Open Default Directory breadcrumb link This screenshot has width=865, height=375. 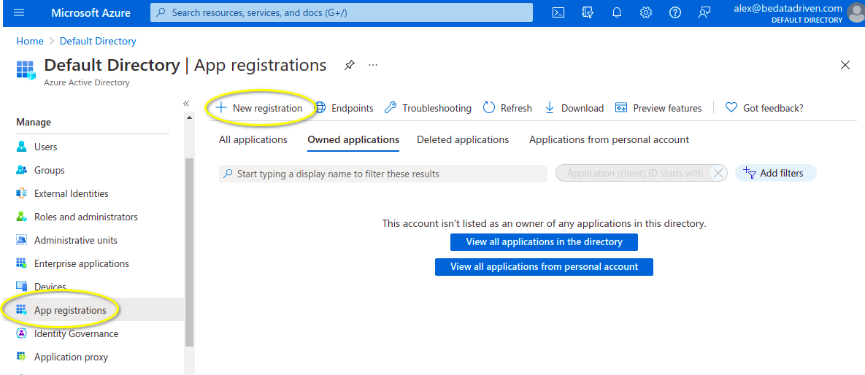coord(98,42)
